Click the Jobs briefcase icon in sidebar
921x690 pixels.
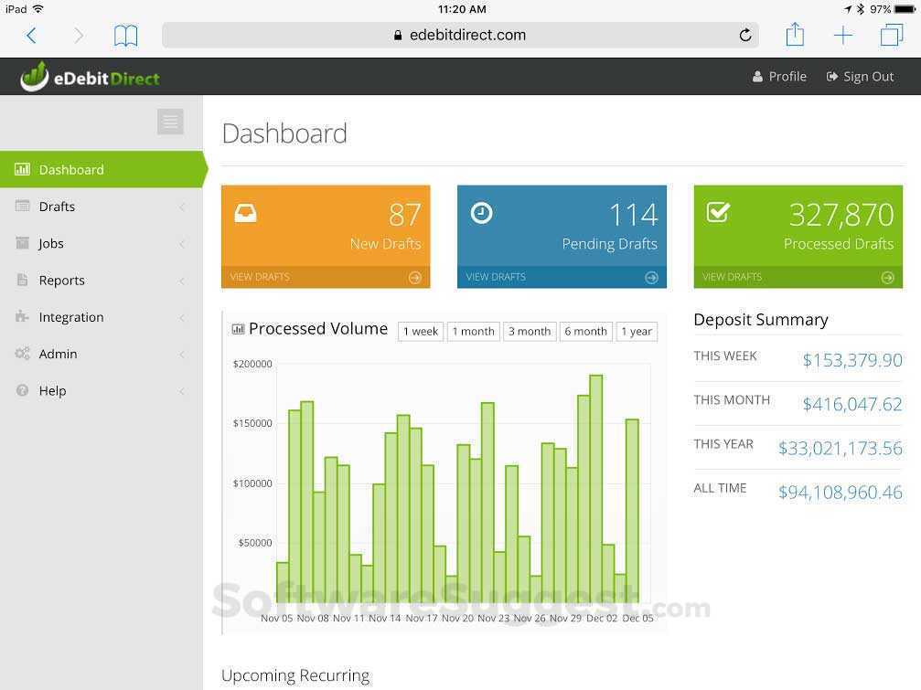click(22, 243)
